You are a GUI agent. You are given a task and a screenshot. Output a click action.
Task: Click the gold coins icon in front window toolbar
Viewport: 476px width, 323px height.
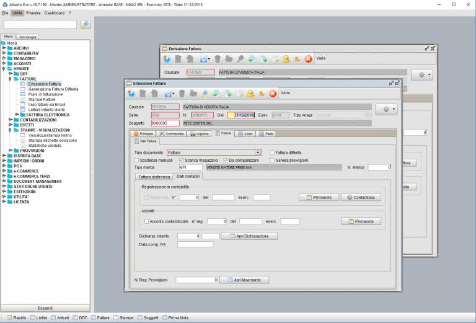[x=262, y=94]
